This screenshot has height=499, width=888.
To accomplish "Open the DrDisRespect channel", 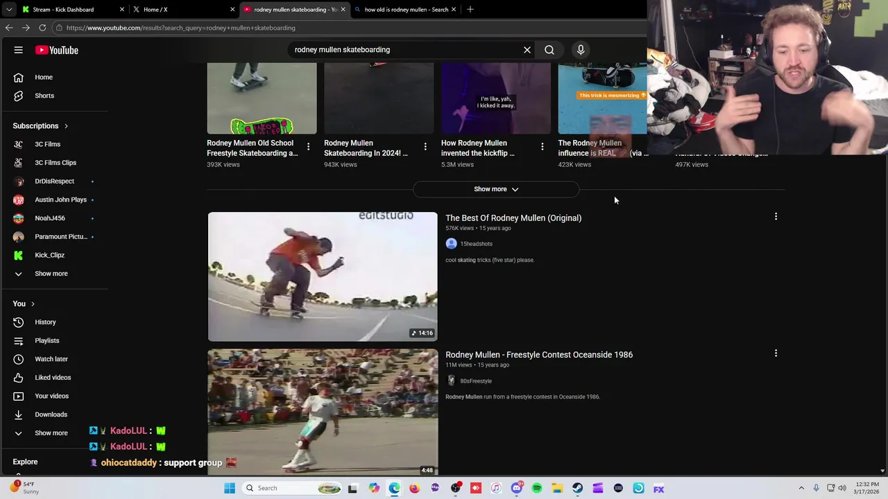I will coord(54,182).
